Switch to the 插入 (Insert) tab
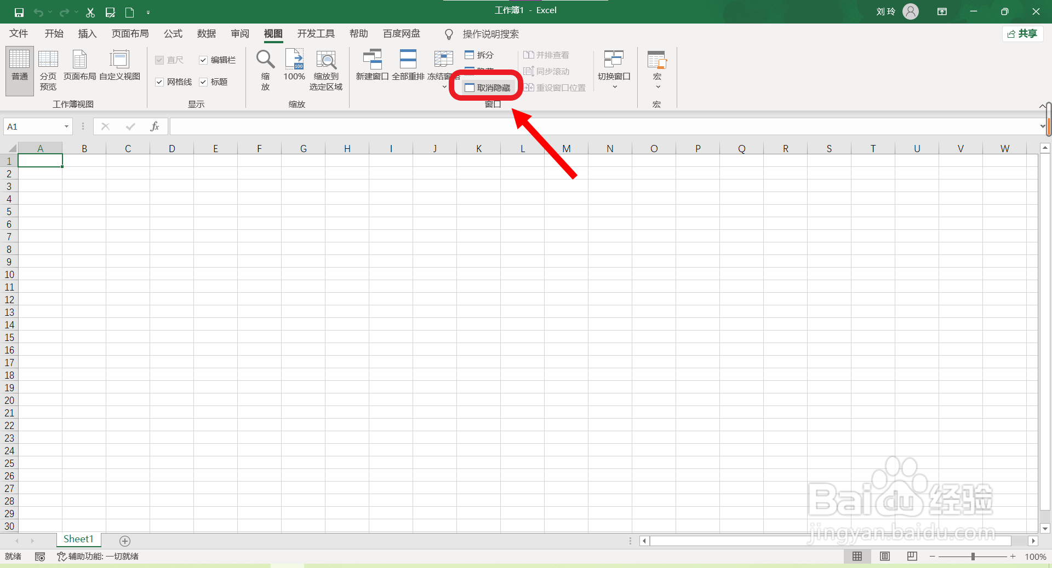The height and width of the screenshot is (568, 1052). click(x=87, y=34)
